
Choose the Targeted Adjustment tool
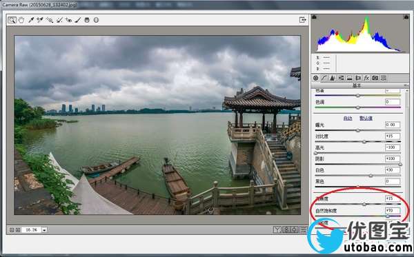click(x=50, y=20)
